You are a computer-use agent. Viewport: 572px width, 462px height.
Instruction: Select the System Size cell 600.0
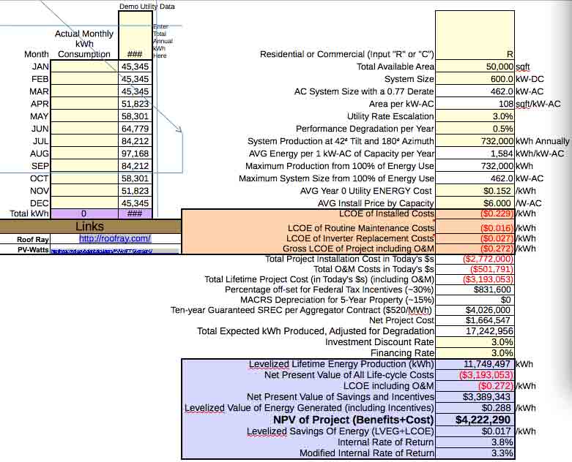[x=475, y=79]
